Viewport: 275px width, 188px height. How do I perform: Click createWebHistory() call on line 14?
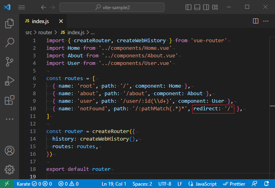tap(107, 139)
